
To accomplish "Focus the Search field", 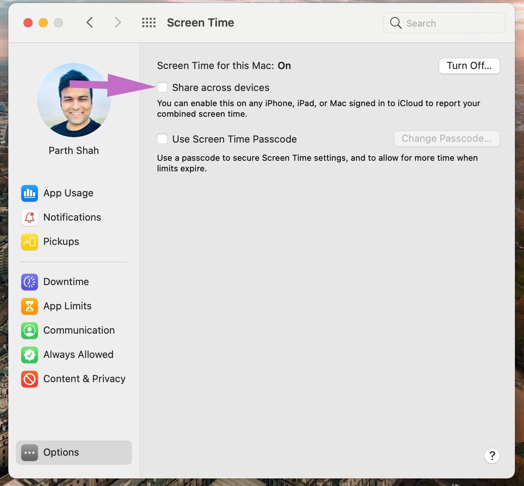I will (x=444, y=23).
